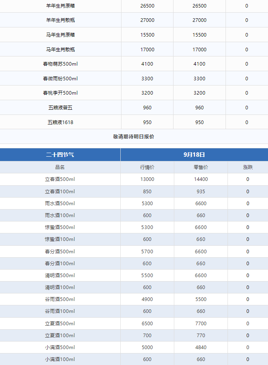Click 清明酒100ml product name
Viewport: 268px width, 365px height.
pos(60,287)
